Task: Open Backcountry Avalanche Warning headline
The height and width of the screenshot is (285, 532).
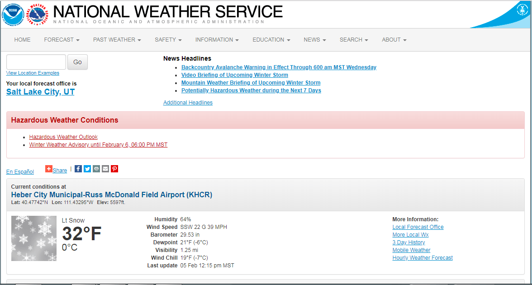Action: pyautogui.click(x=279, y=67)
